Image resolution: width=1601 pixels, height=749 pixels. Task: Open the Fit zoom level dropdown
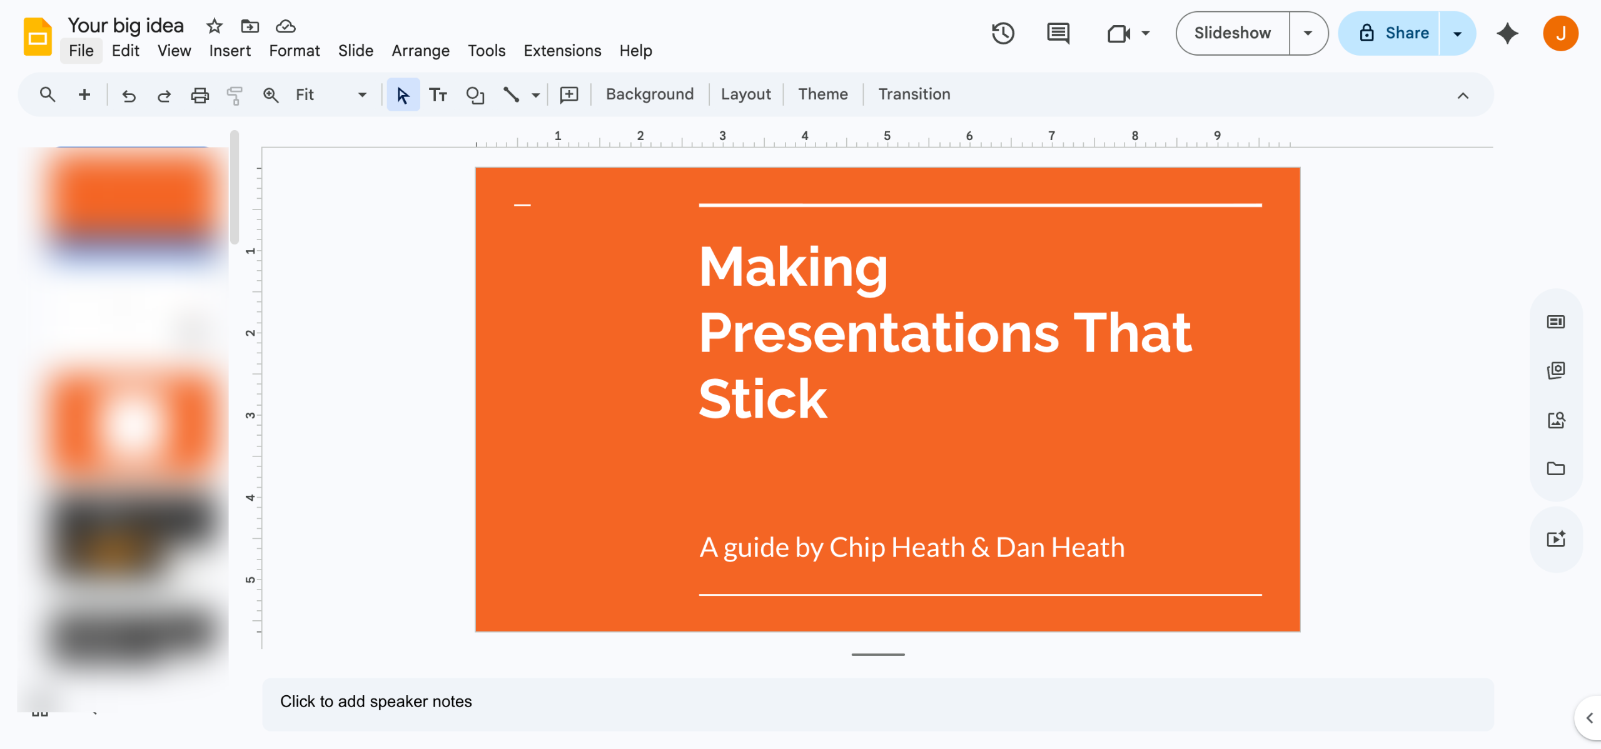362,95
